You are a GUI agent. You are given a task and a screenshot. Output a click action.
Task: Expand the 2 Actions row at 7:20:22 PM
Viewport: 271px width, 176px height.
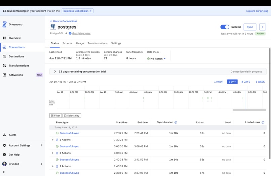[x=53, y=140]
